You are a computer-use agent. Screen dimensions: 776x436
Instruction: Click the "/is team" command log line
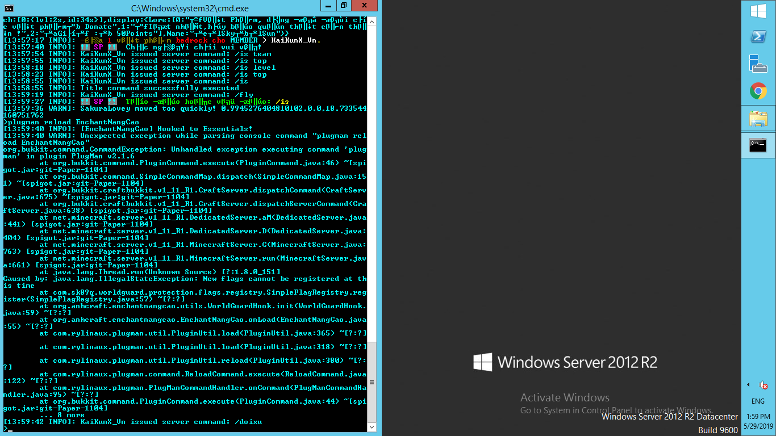(x=137, y=54)
